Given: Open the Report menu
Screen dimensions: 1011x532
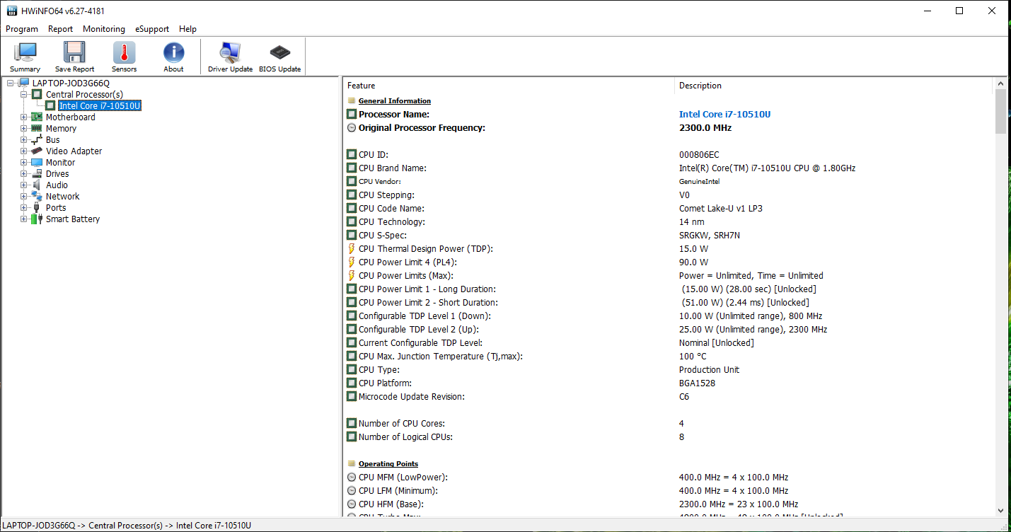Looking at the screenshot, I should 60,29.
